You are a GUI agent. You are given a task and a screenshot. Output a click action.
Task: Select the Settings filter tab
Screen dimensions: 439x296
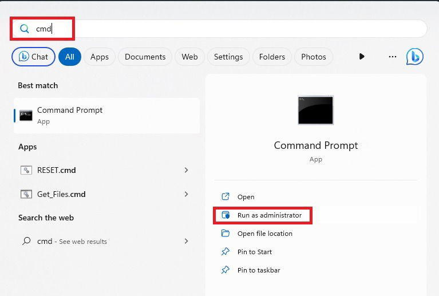[x=228, y=57]
